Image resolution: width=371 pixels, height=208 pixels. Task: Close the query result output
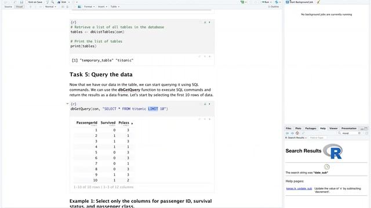[x=210, y=120]
